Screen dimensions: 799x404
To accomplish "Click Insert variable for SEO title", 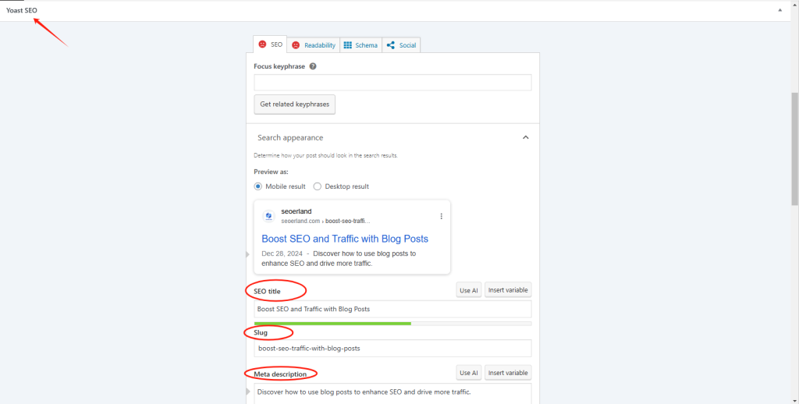I will point(508,290).
